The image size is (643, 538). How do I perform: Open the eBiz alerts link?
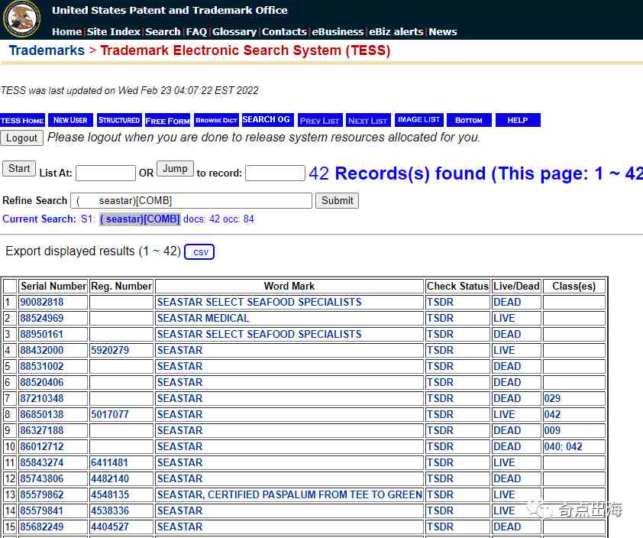pyautogui.click(x=396, y=31)
